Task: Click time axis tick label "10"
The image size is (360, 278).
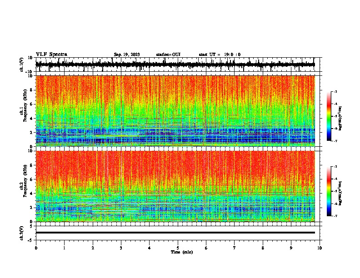Action: click(320, 248)
